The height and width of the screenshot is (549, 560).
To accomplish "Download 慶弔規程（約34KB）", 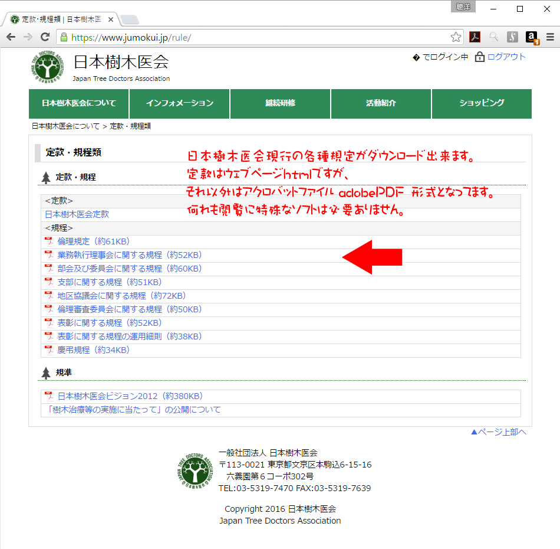I will click(94, 350).
